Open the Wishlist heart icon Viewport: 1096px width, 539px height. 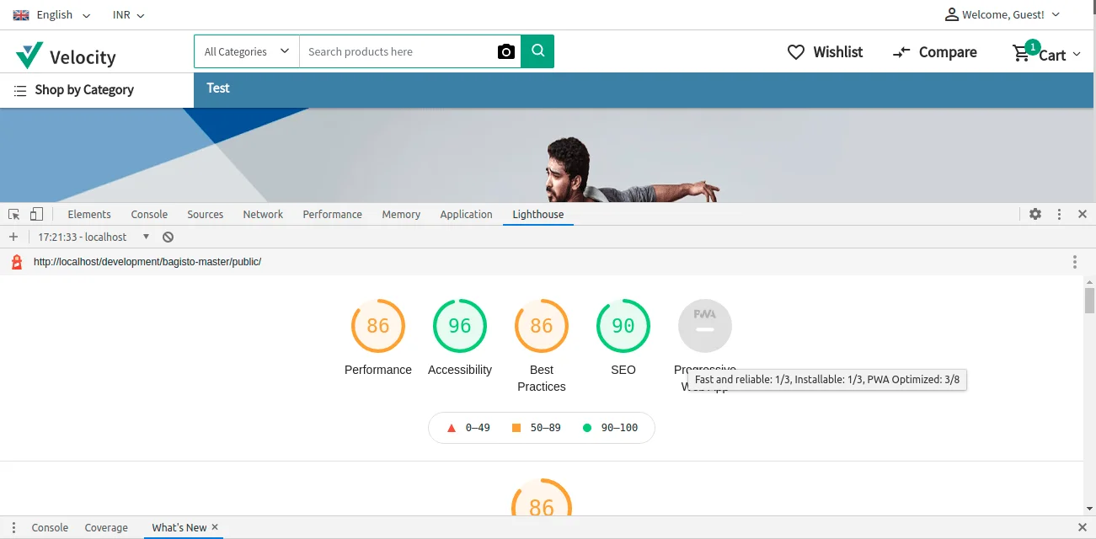pyautogui.click(x=795, y=52)
